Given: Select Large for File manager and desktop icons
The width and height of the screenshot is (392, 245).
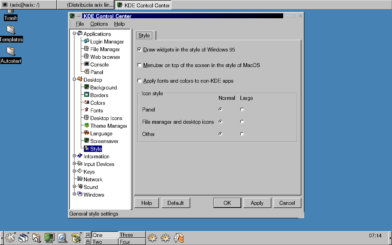Looking at the screenshot, I should click(242, 122).
